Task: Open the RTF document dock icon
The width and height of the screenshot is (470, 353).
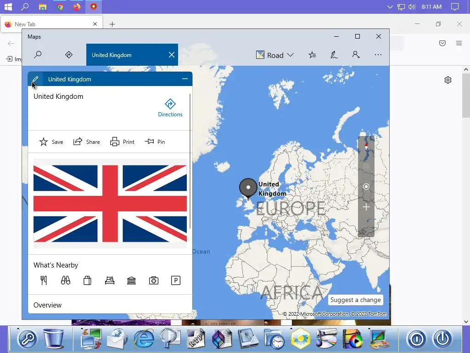Action: (196, 339)
